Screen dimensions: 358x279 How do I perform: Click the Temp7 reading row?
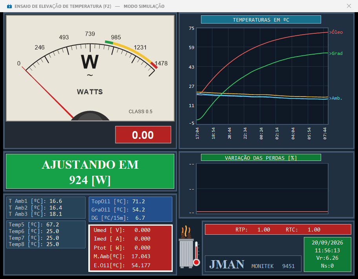(34, 238)
